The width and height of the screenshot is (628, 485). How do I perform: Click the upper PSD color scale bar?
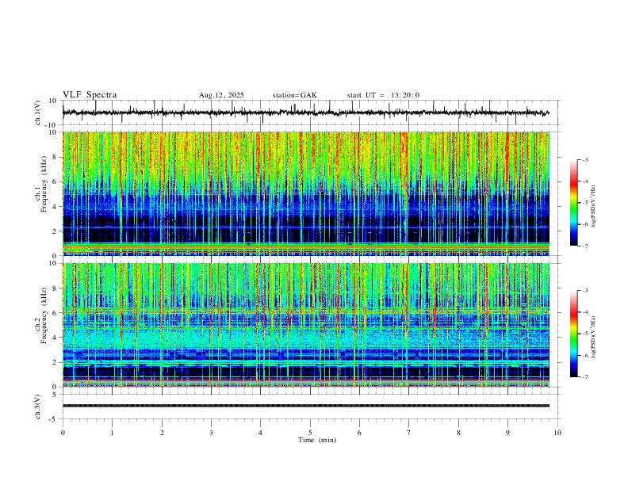pos(574,203)
